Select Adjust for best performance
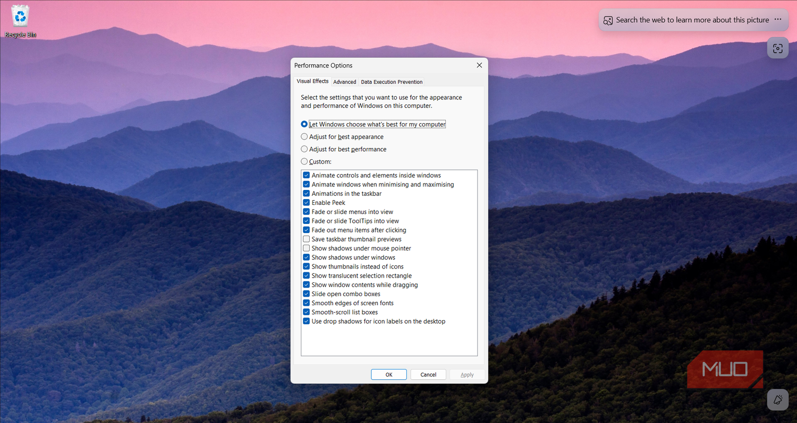Screen dimensions: 797x423 304,149
